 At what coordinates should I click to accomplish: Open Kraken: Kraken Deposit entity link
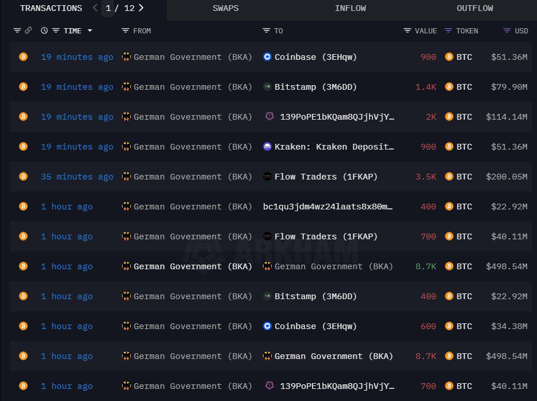pos(334,147)
